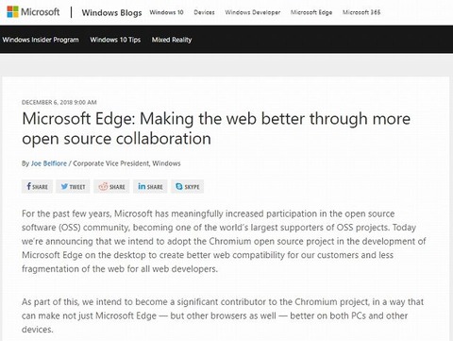Open the Windows Developer section

(x=253, y=12)
